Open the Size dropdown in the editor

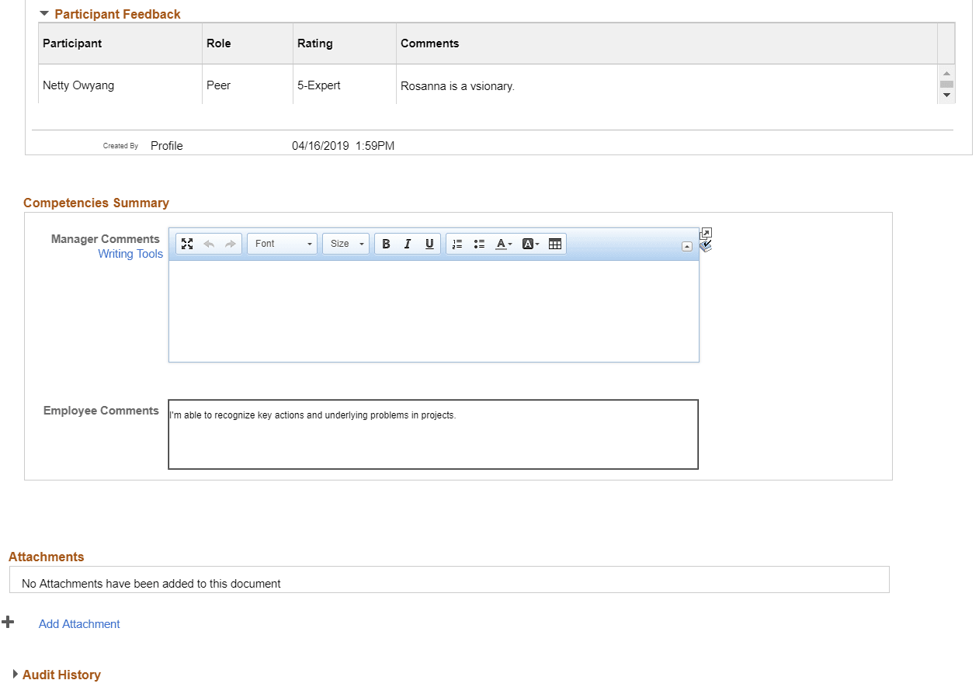(x=345, y=243)
